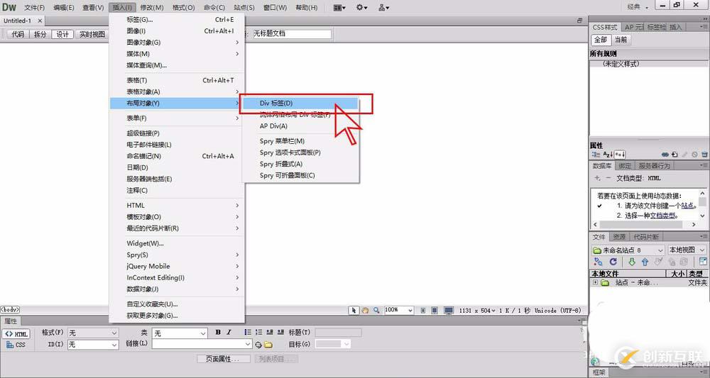Click the Bold B formatting icon
The width and height of the screenshot is (710, 378).
coord(218,333)
